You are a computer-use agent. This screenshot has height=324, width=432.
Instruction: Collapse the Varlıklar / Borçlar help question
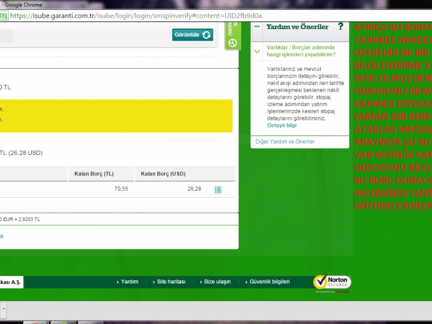coord(258,51)
